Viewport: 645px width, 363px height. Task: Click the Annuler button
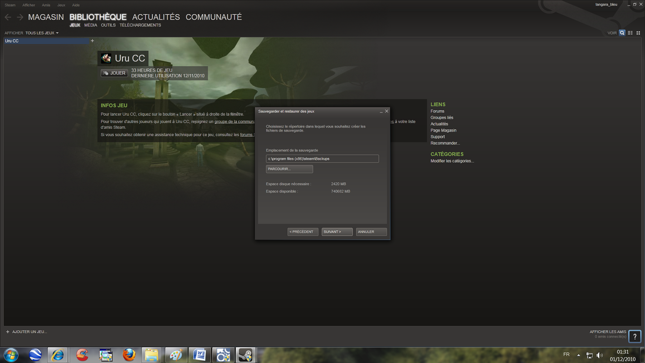(371, 232)
